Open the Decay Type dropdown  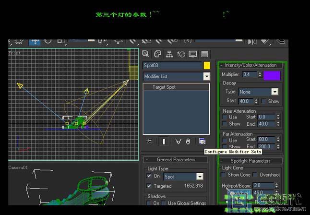pos(274,92)
